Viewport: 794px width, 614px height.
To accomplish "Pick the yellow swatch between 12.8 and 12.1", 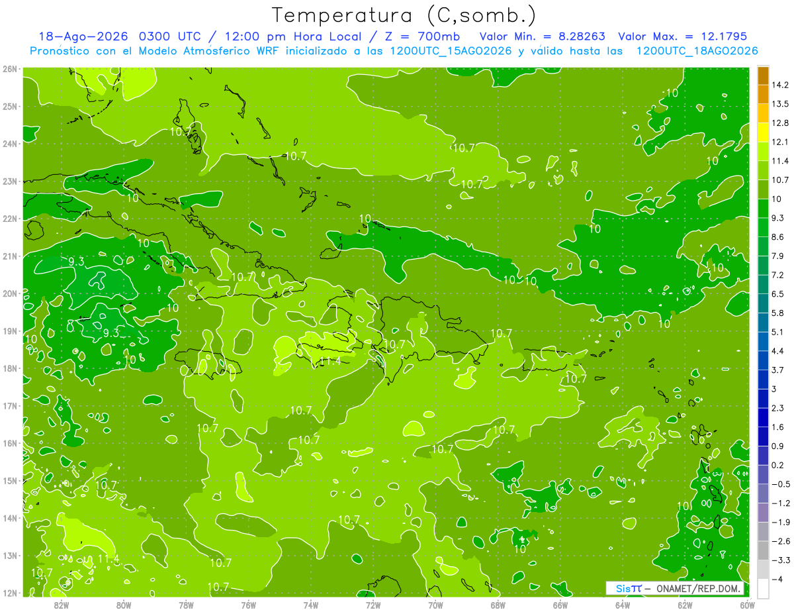I will click(763, 132).
